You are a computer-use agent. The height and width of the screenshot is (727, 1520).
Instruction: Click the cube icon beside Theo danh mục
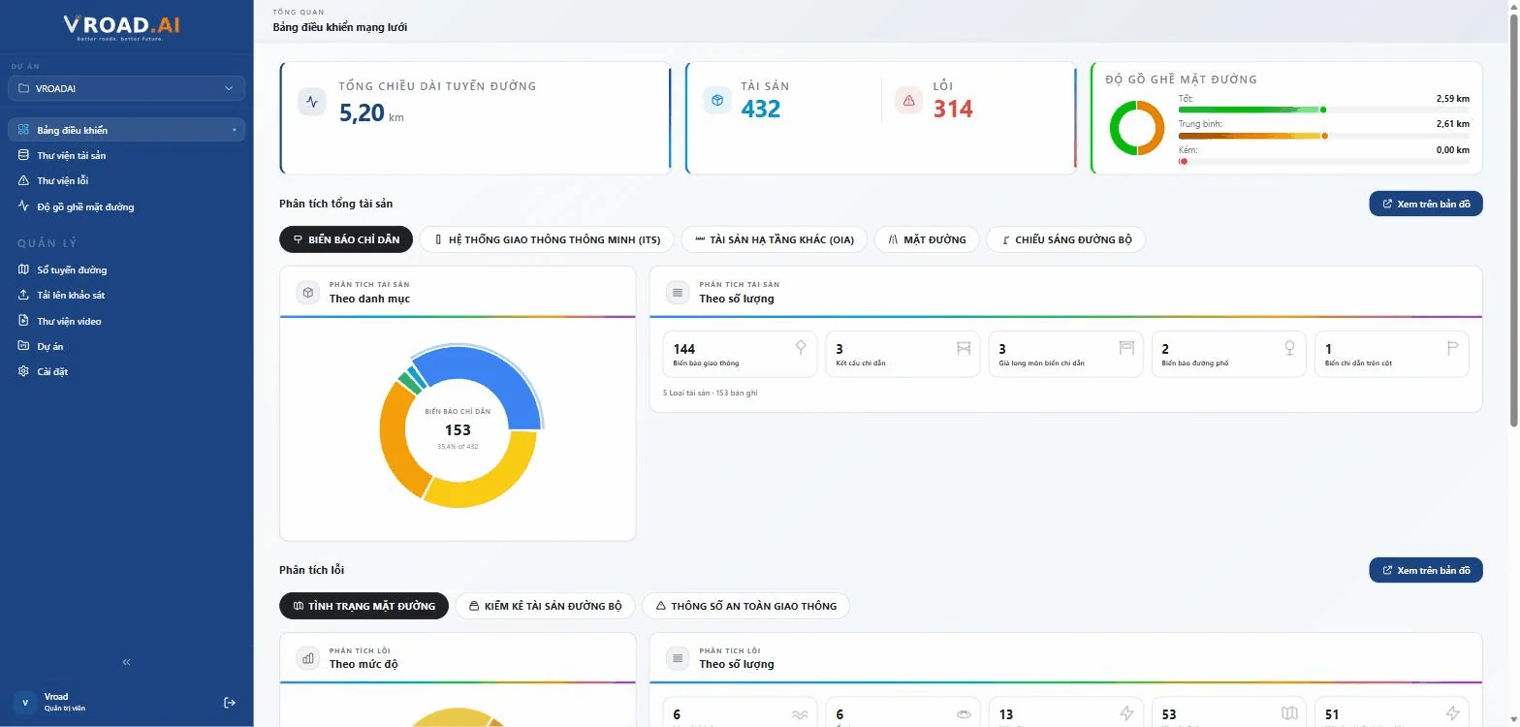point(307,292)
